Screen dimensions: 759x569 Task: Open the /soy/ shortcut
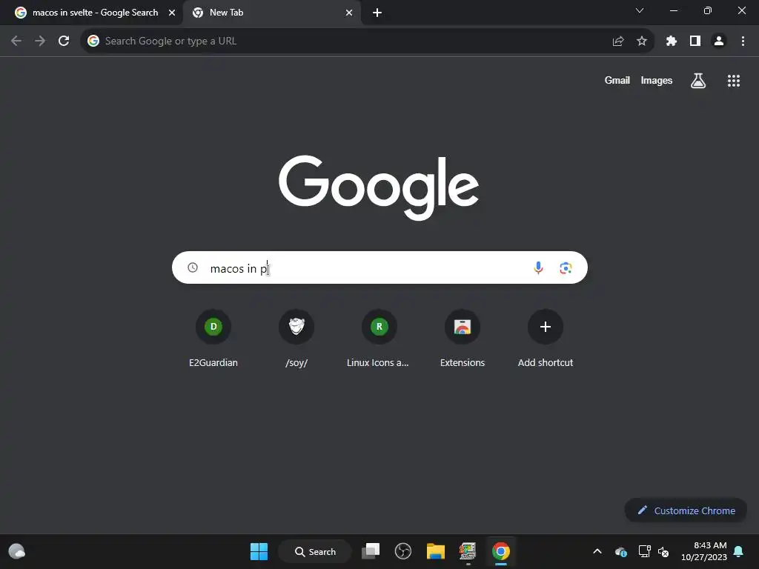(296, 338)
